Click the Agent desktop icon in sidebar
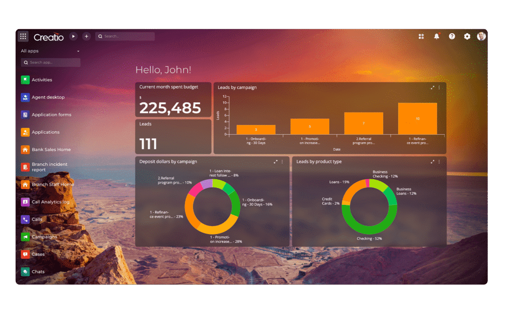The image size is (507, 312). click(25, 97)
